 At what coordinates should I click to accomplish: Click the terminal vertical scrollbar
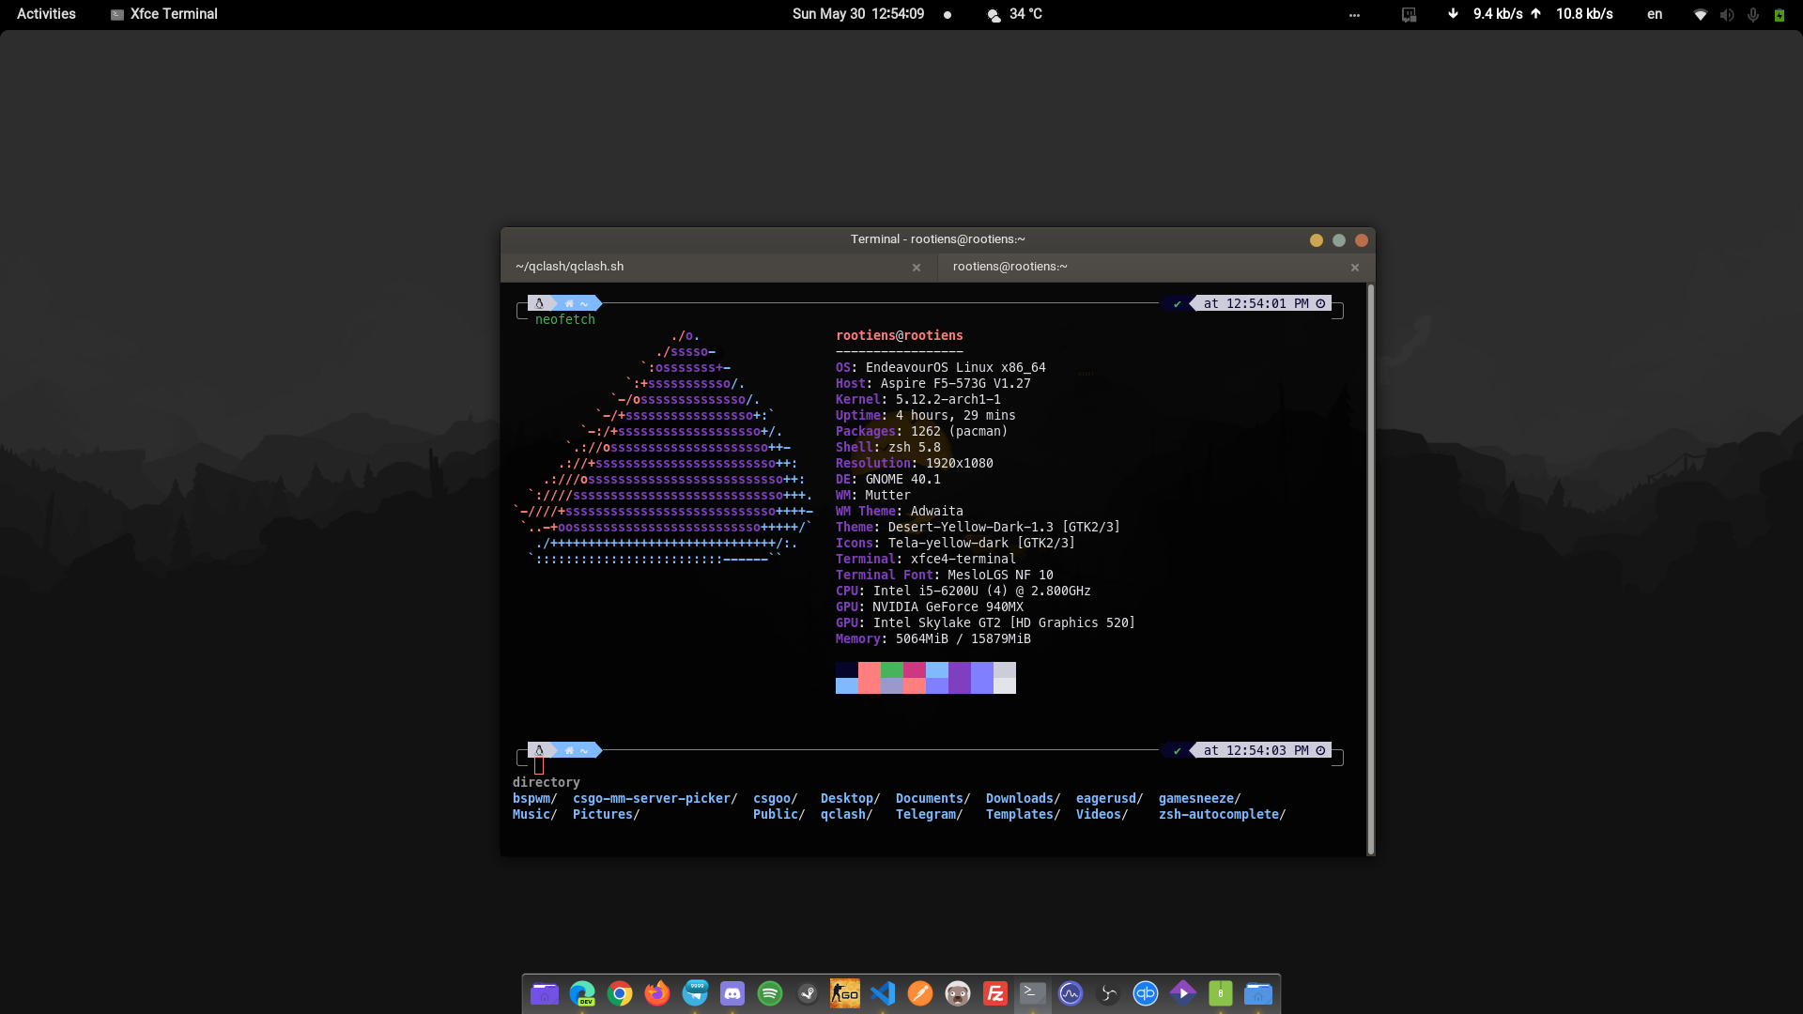pos(1371,569)
